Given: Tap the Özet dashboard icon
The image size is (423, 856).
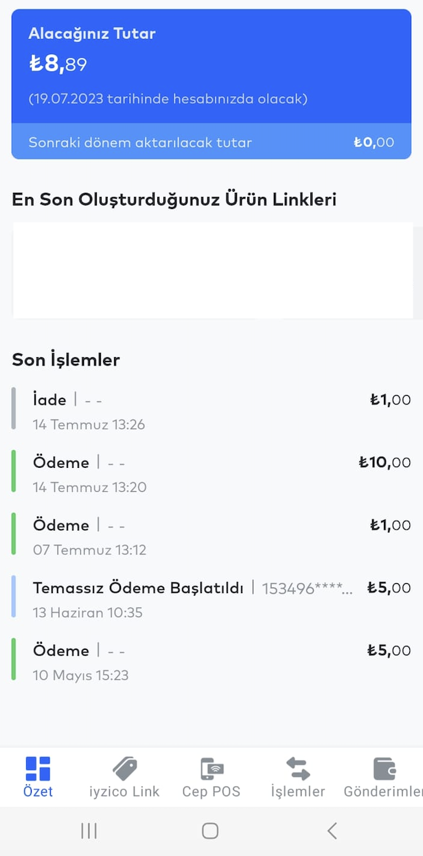Looking at the screenshot, I should coord(38,769).
